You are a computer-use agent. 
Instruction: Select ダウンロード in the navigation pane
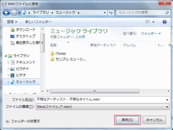click(x=25, y=30)
